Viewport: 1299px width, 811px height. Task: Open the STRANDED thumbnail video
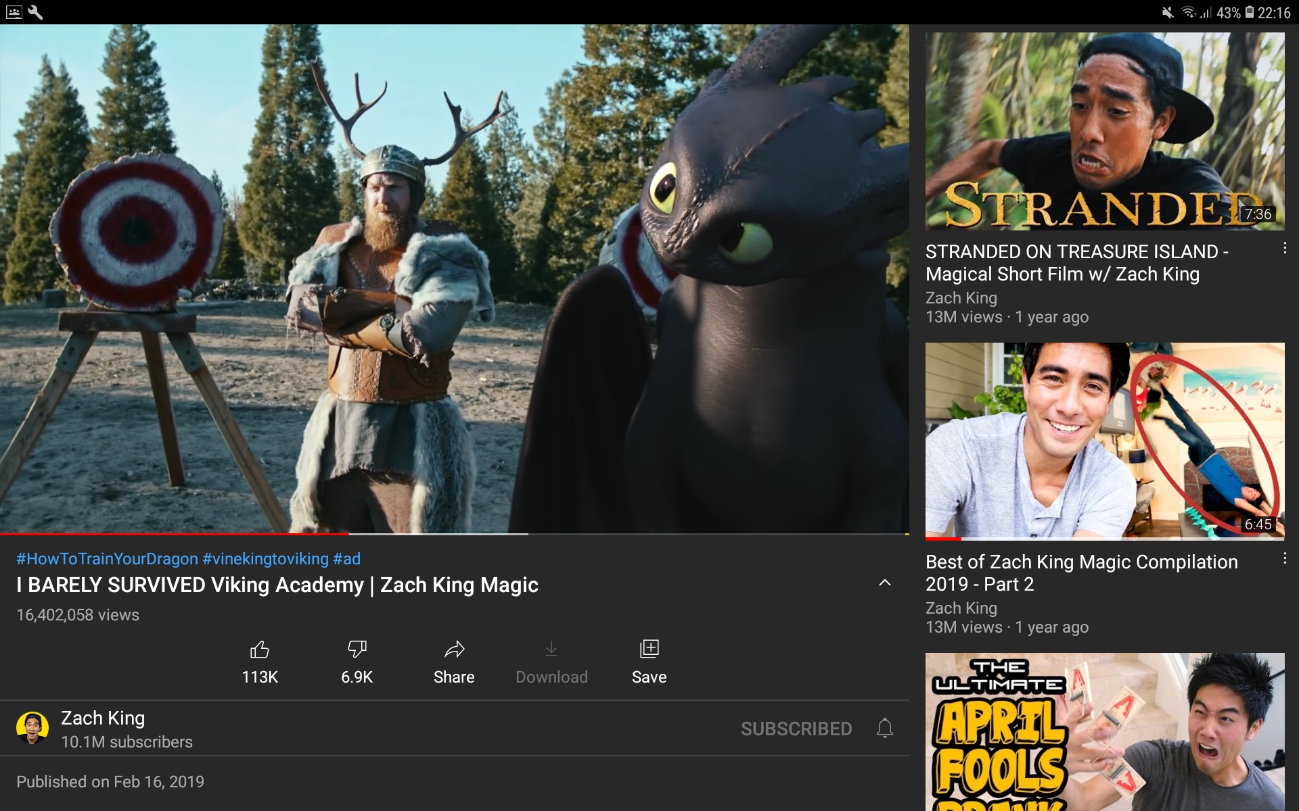click(x=1105, y=131)
